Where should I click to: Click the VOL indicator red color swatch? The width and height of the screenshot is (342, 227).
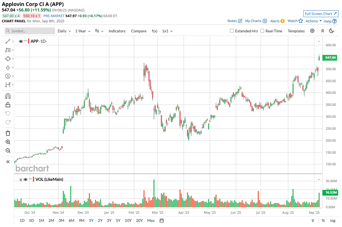(33, 179)
